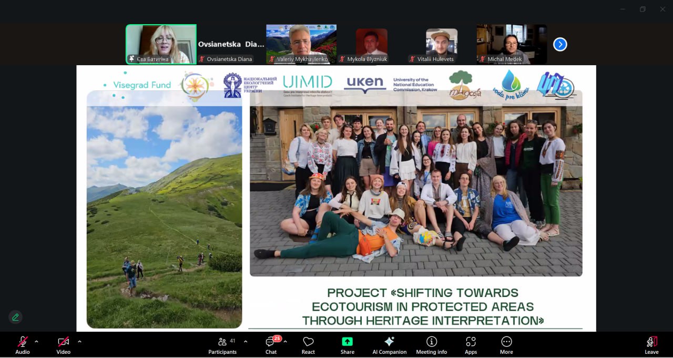Expand the video options chevron
673x358 pixels.
coord(79,342)
